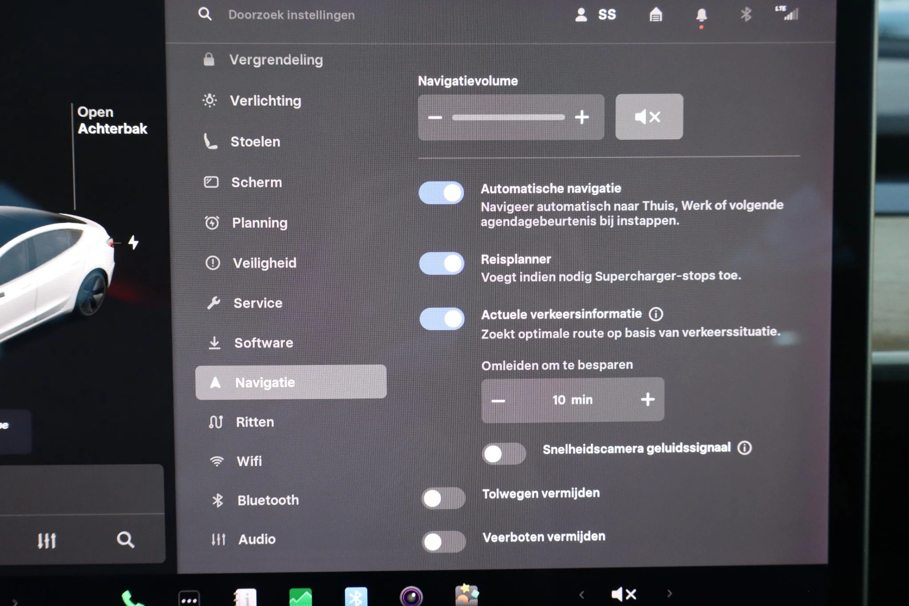Open the equalizer sliders icon on left panel
The height and width of the screenshot is (606, 909).
[x=47, y=540]
